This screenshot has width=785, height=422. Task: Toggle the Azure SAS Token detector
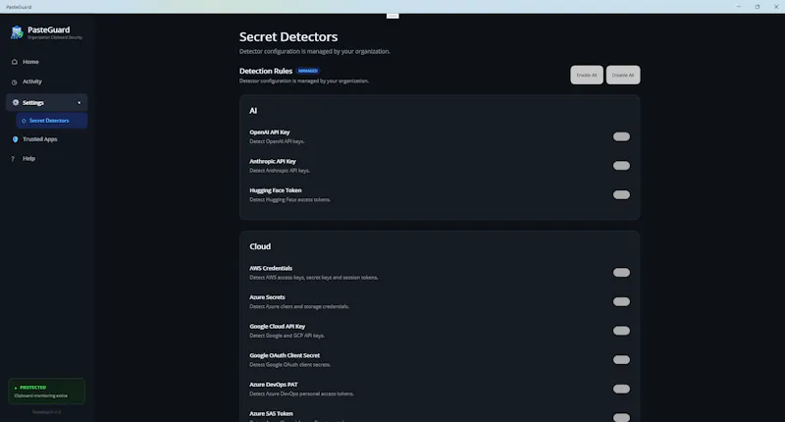point(621,417)
